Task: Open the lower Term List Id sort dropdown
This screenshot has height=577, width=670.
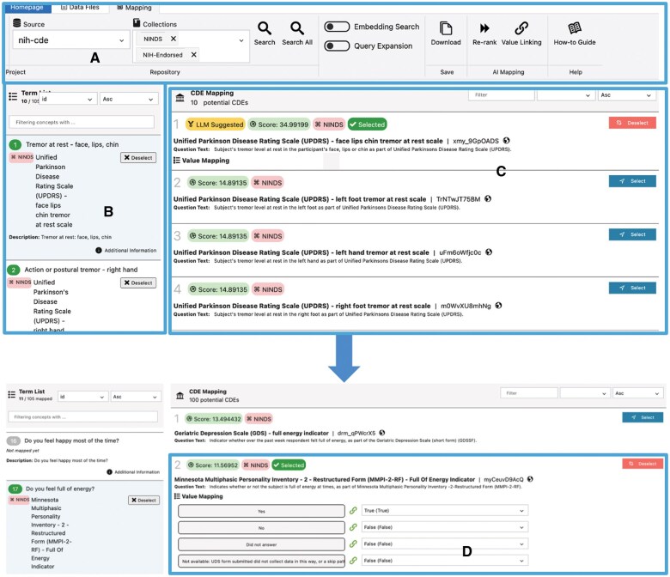Action: point(82,397)
